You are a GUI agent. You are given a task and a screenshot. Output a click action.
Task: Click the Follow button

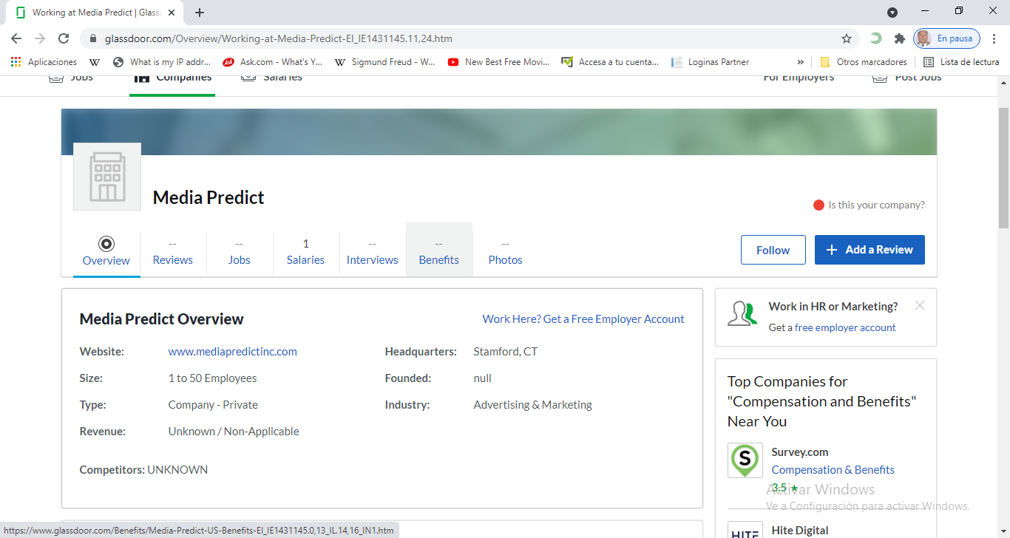tap(773, 250)
